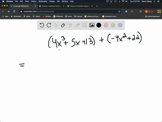This screenshot has height=122, width=162.
Task: Click the yellow extension icon at toolbar end
Action: tap(159, 12)
